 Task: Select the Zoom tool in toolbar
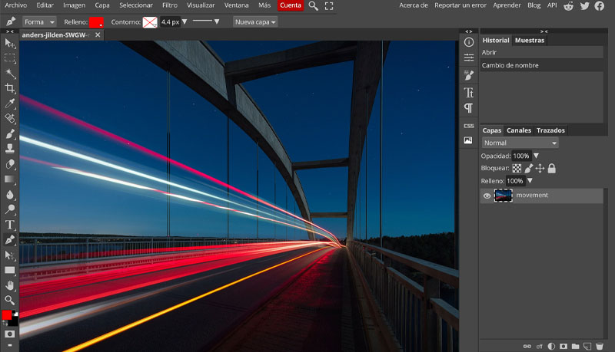10,300
